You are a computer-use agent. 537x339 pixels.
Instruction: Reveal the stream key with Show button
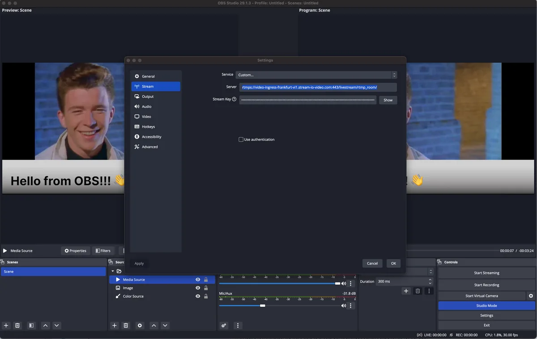click(x=388, y=100)
